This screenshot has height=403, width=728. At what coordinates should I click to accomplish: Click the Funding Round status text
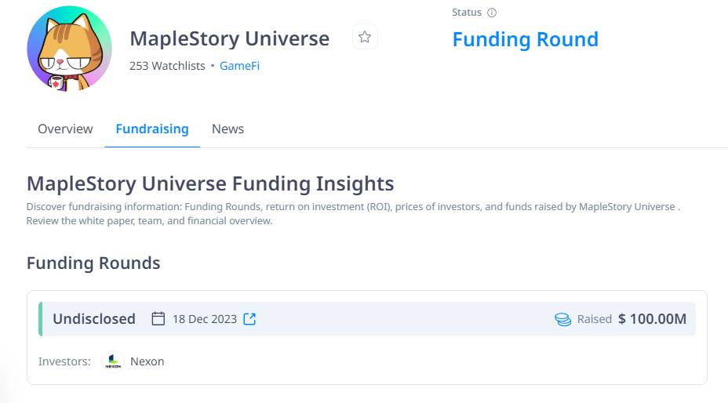[x=525, y=39]
